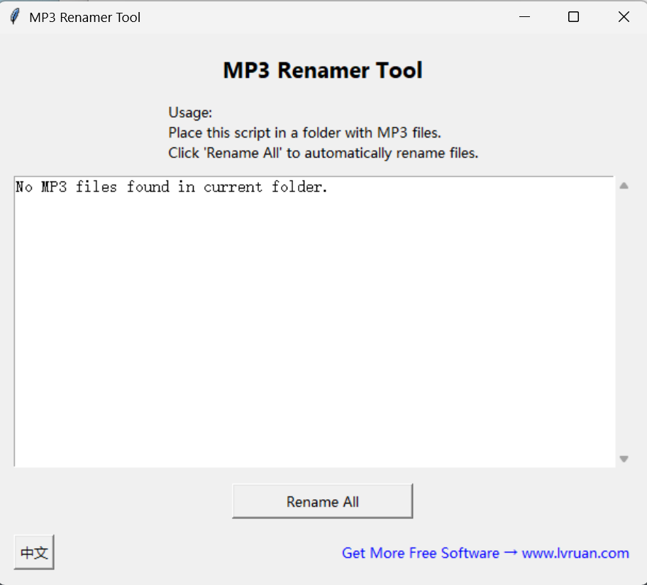
Task: Maximize the MP3 Renamer Tool window
Action: 573,16
